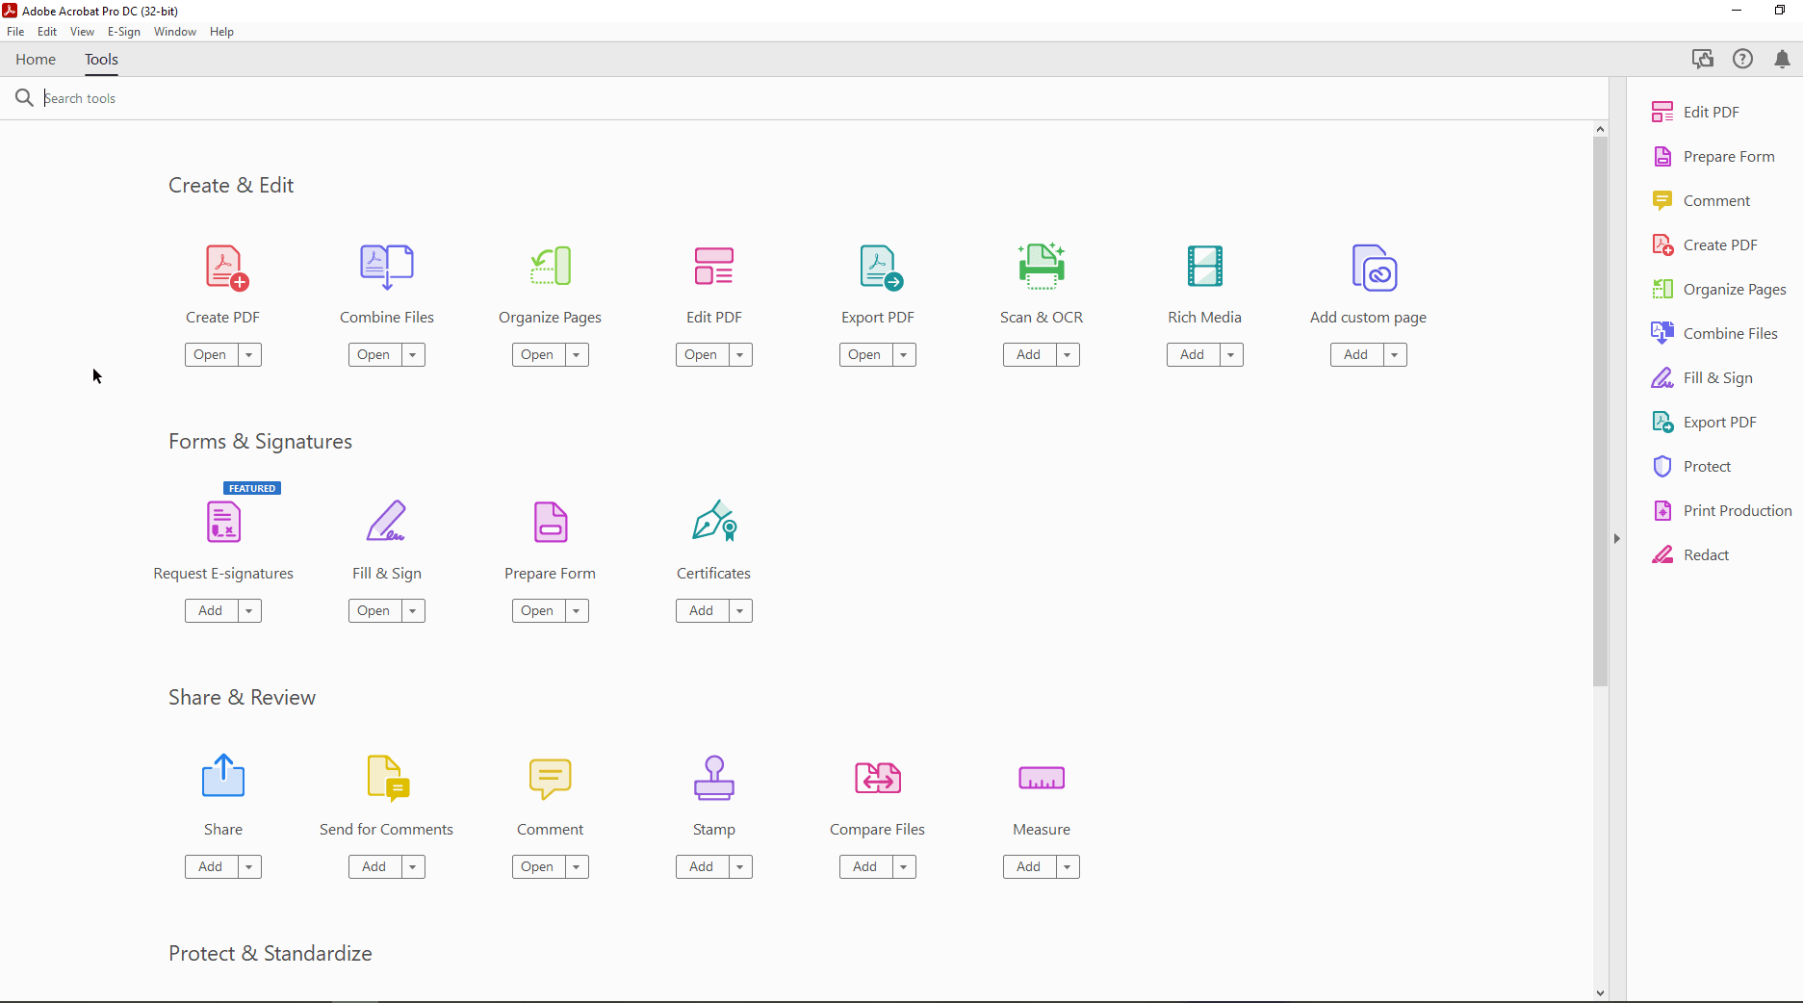This screenshot has width=1803, height=1003.
Task: Select the Redact tool in the sidebar
Action: coord(1704,554)
